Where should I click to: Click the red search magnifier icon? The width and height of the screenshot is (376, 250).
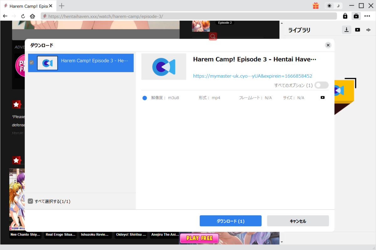click(x=213, y=36)
